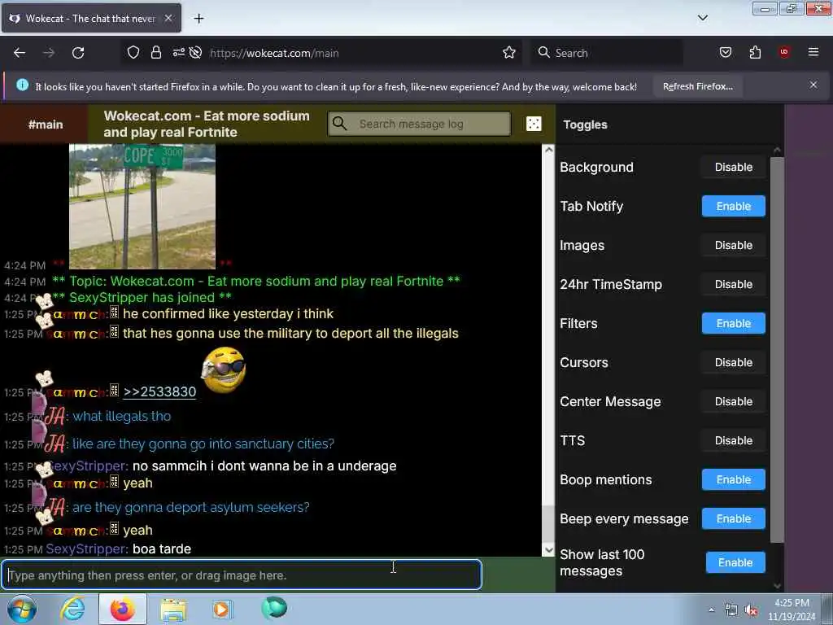Open the Firefox hamburger menu
Viewport: 833px width, 625px height.
(813, 52)
